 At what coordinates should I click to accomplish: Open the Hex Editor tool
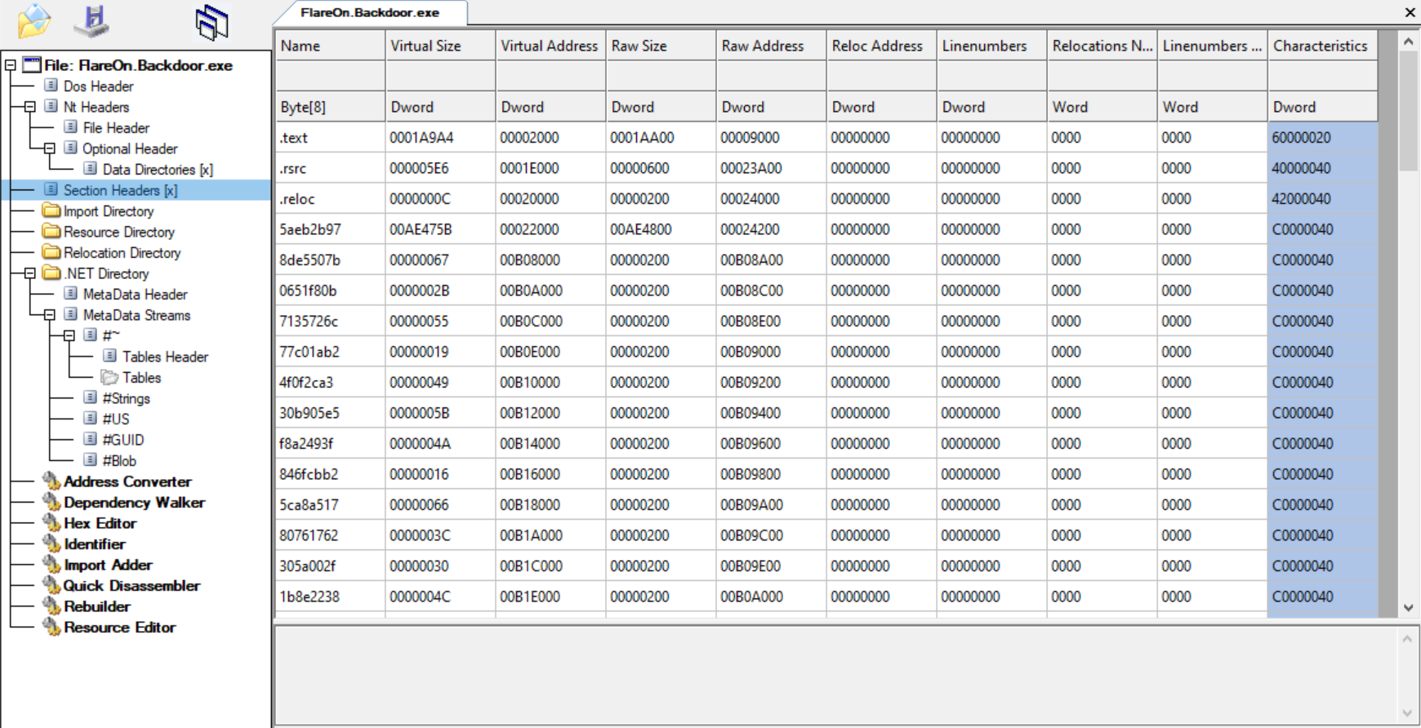coord(100,523)
